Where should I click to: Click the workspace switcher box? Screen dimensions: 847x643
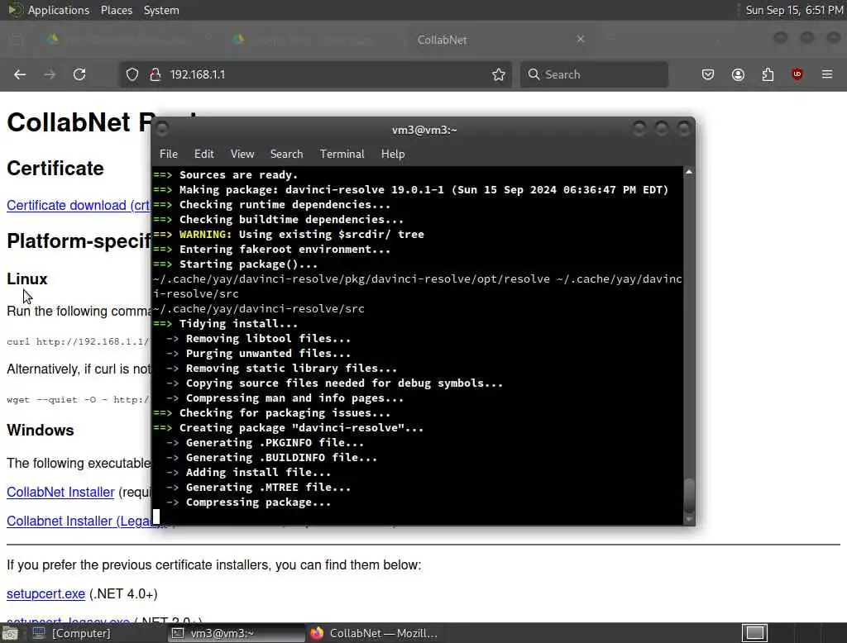tap(754, 633)
